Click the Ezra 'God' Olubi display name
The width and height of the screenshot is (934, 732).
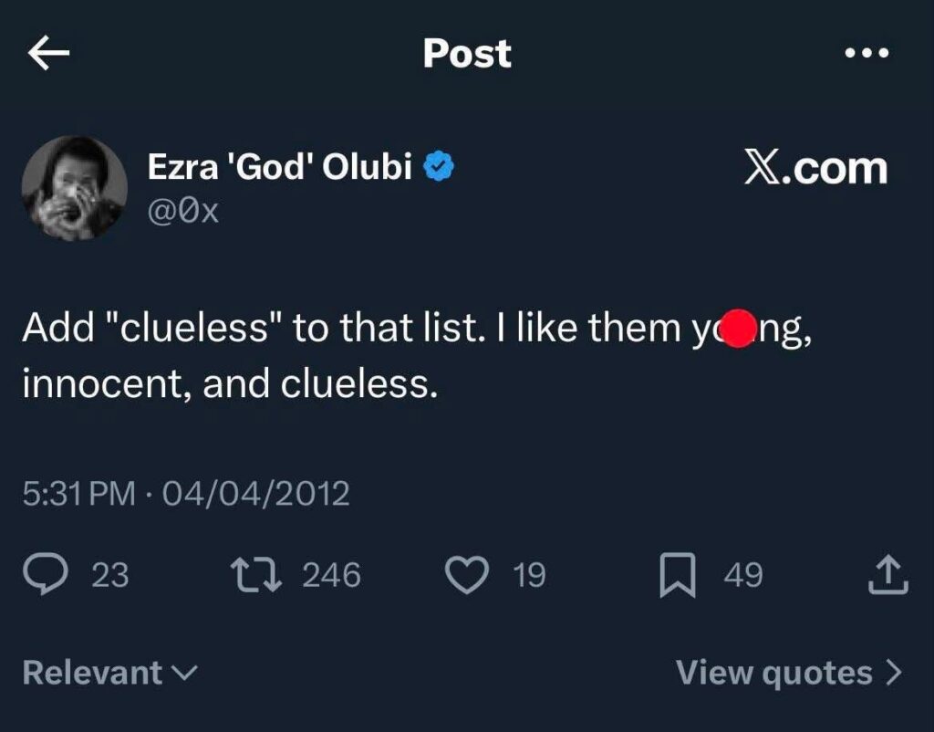[279, 167]
